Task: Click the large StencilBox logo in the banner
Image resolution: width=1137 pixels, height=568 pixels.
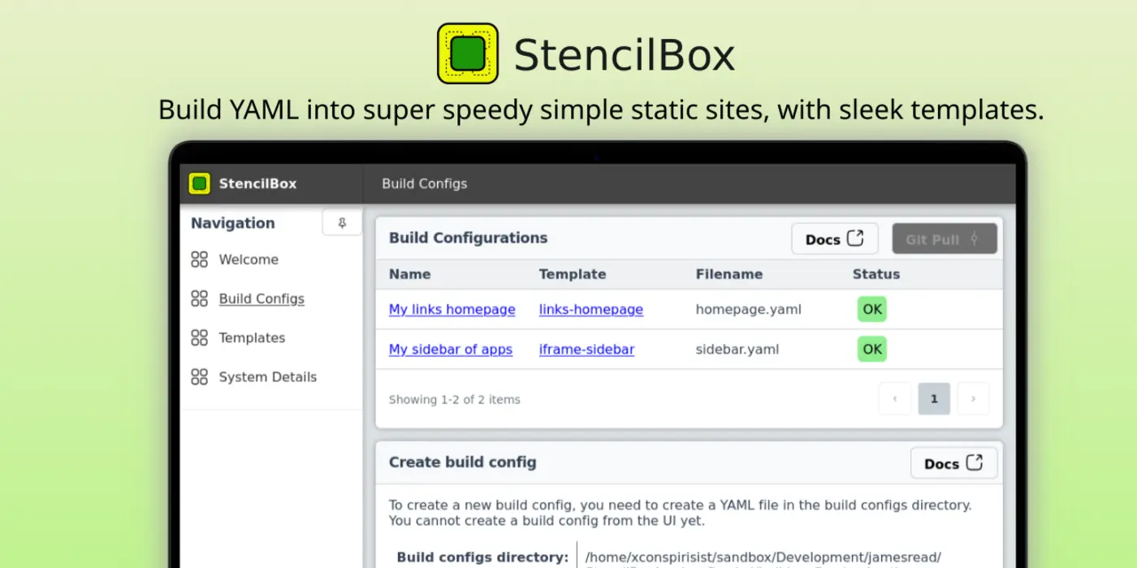Action: click(468, 54)
